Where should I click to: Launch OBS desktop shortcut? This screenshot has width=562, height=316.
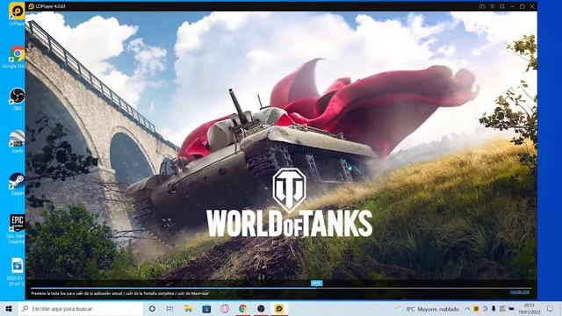click(x=17, y=99)
